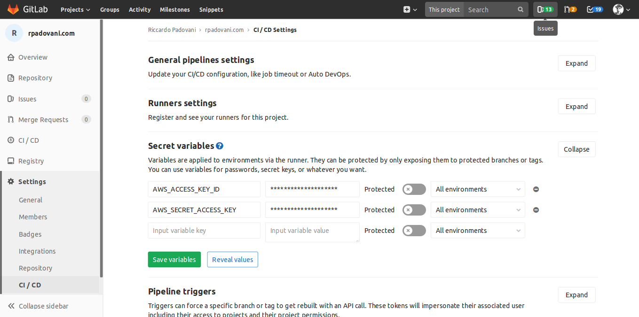
Task: Open merge requests icon in top bar
Action: tap(570, 9)
